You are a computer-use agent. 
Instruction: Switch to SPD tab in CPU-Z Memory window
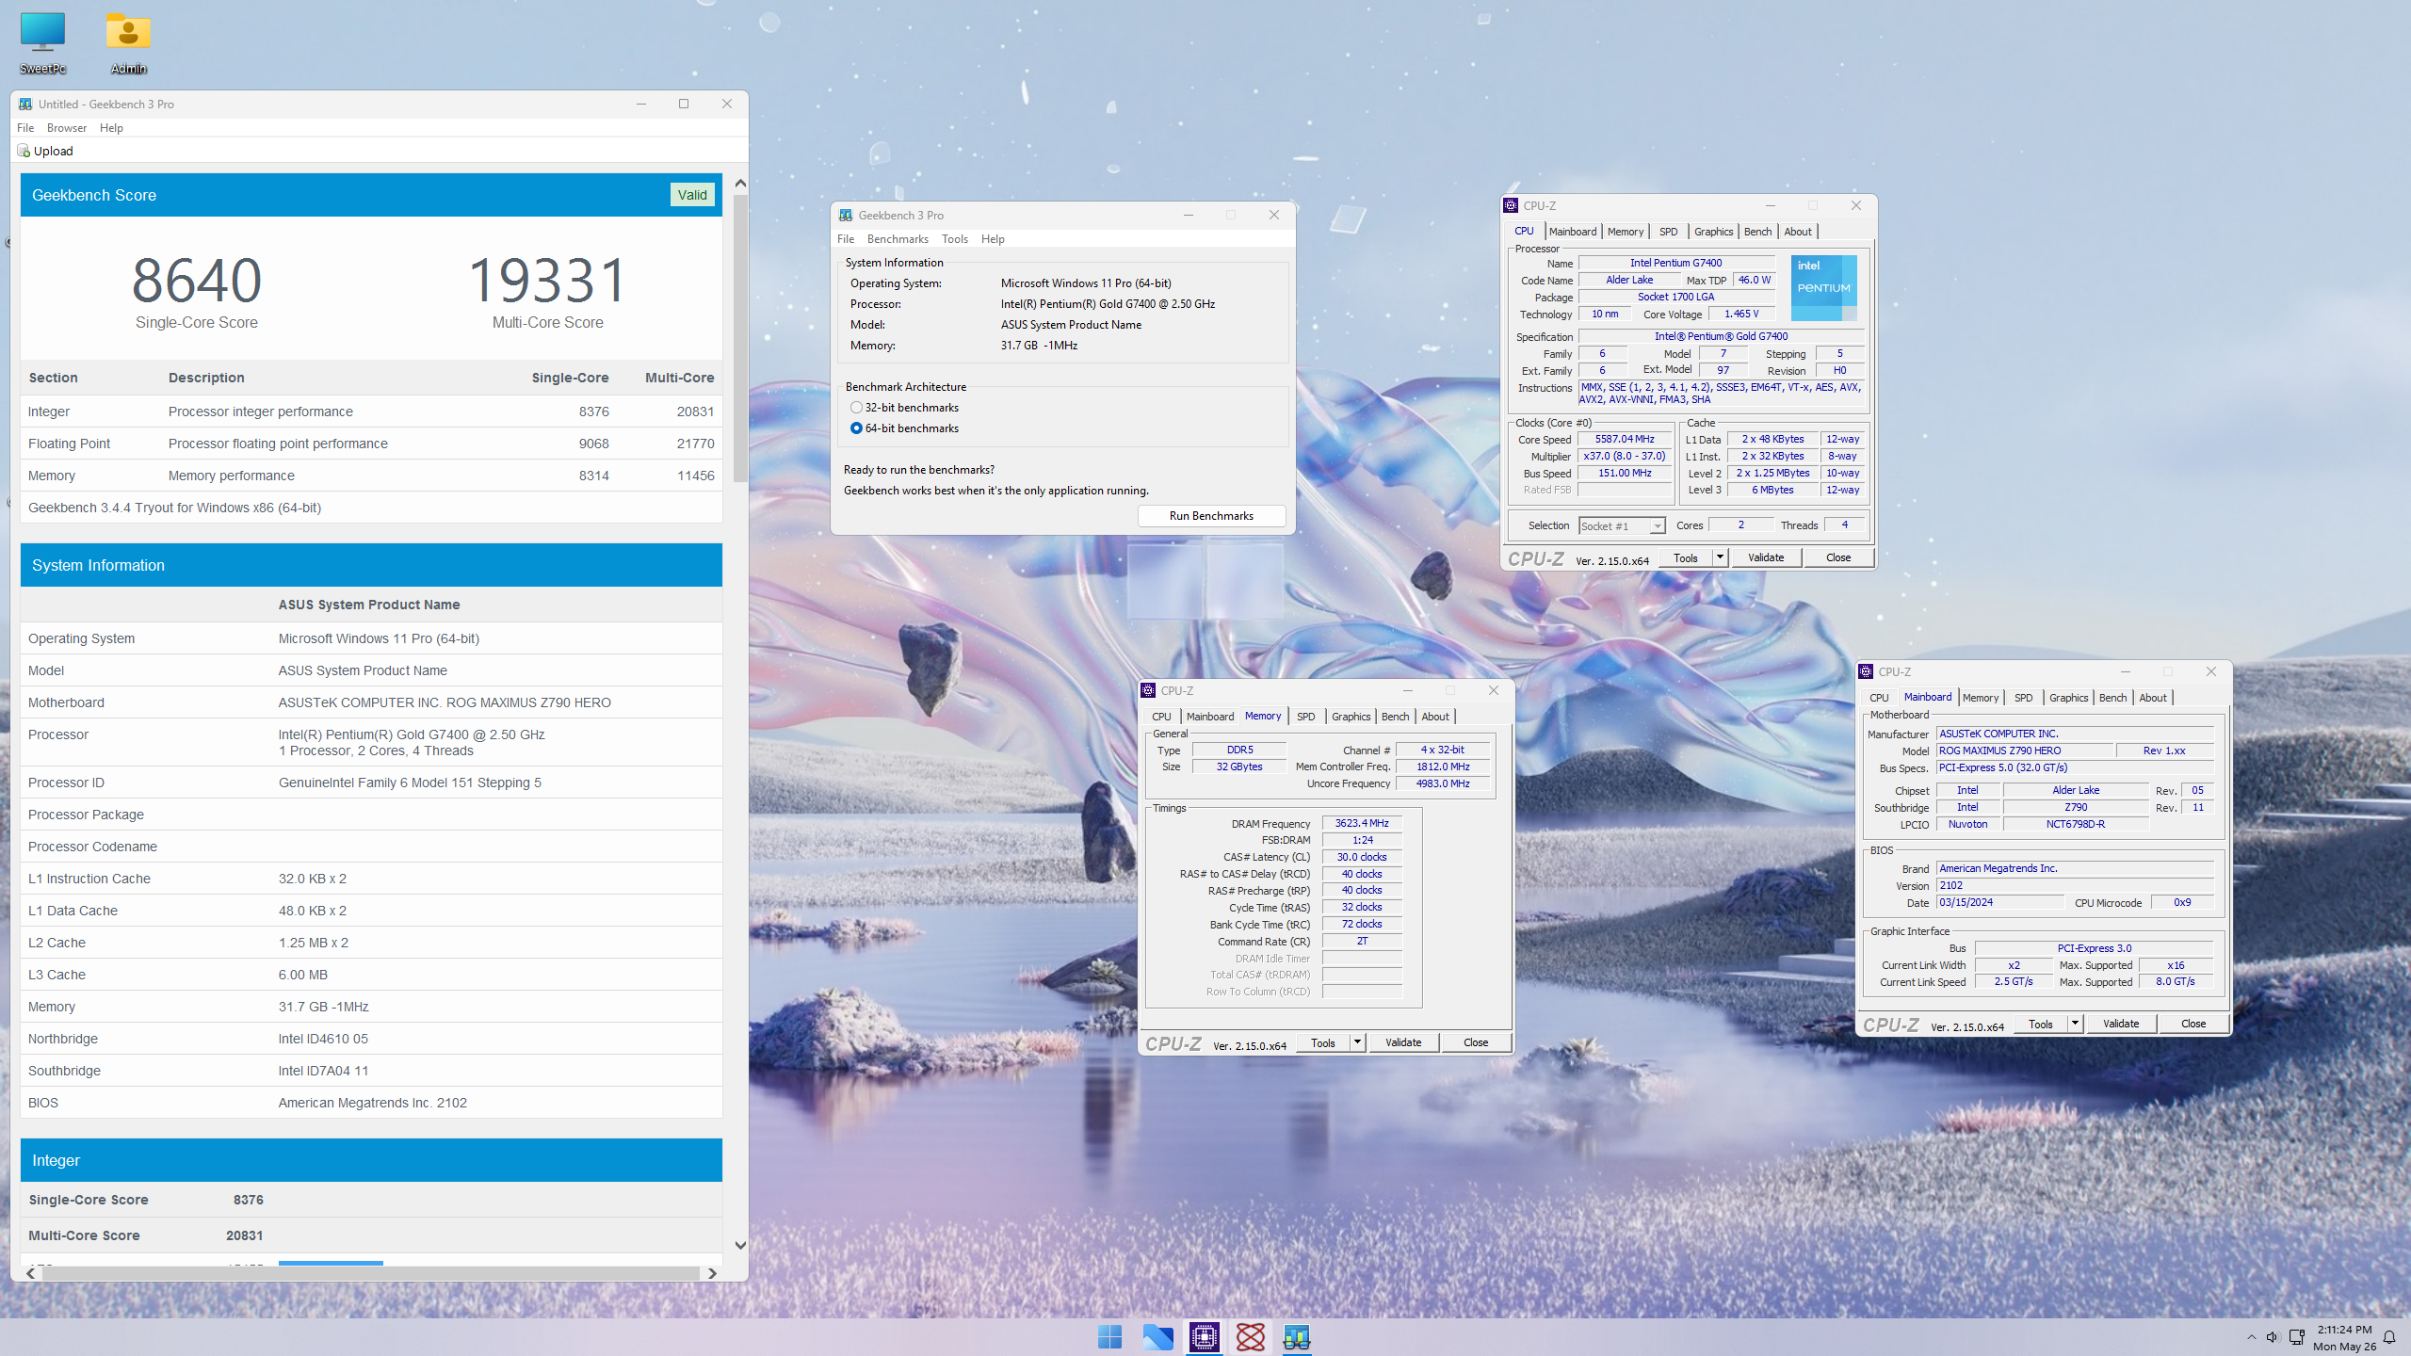1305,717
